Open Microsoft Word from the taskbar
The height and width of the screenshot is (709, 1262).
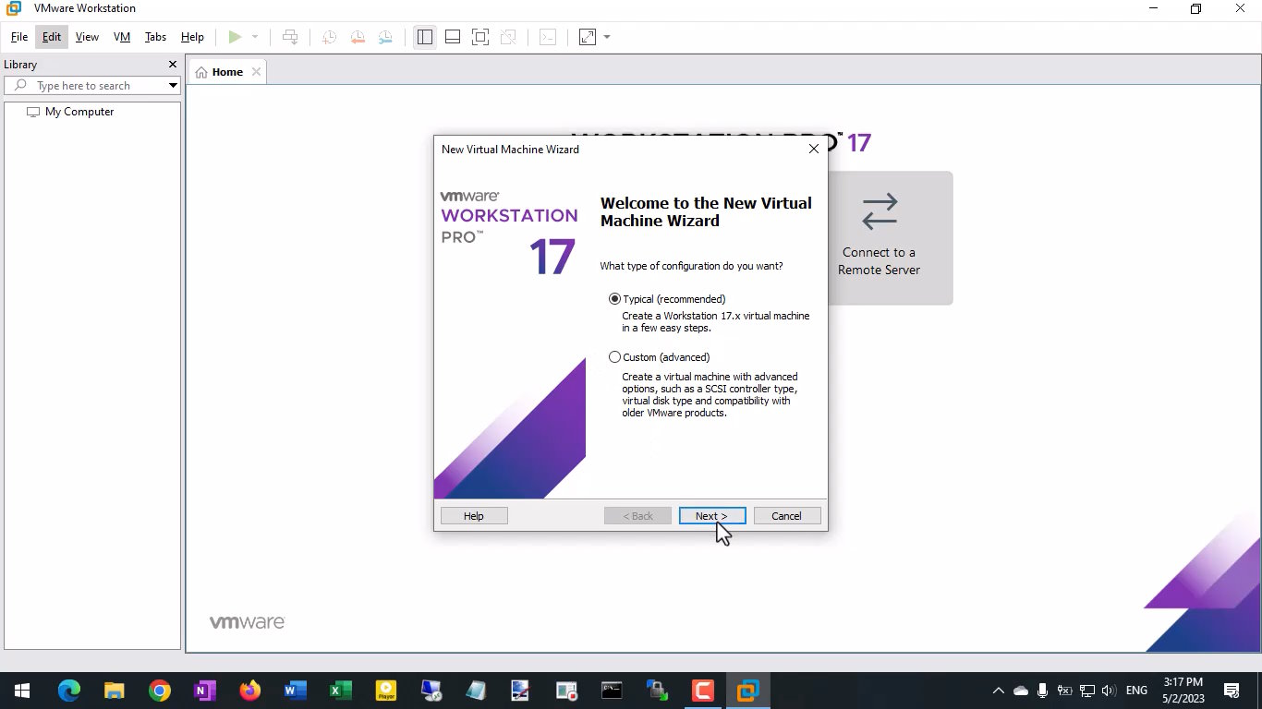coord(296,691)
